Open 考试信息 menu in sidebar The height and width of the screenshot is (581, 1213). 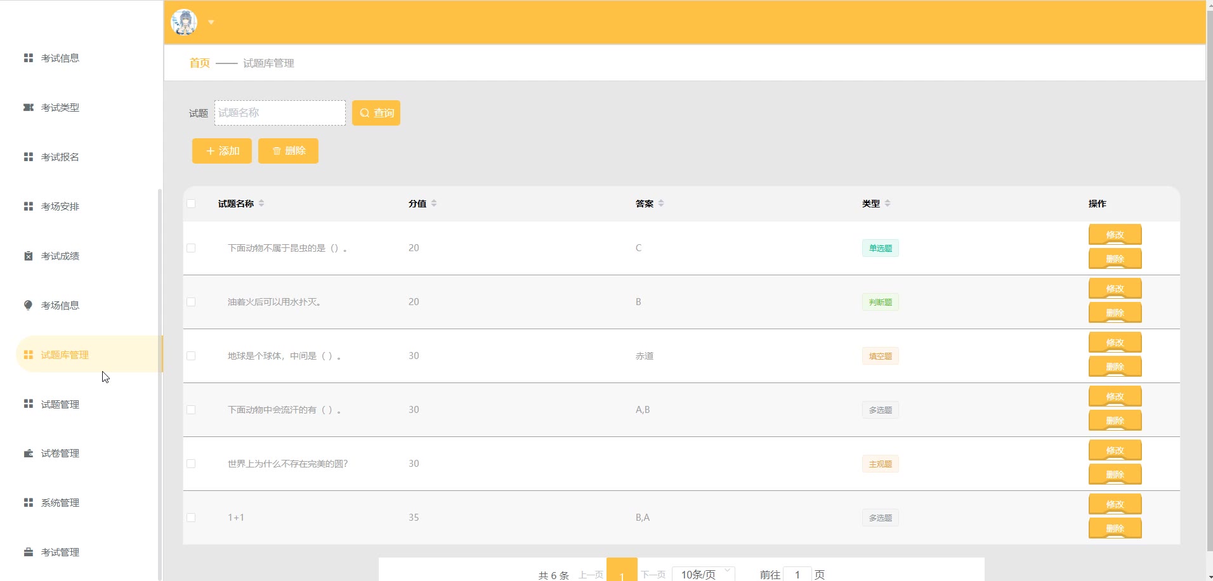(60, 58)
